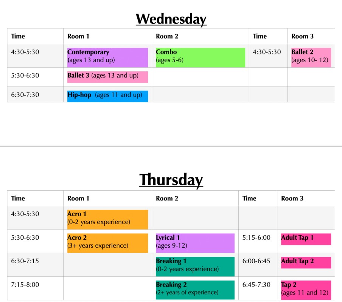Click the Thursday 5:15-6:00 time cell
This screenshot has height=302, width=342.
tap(258, 241)
